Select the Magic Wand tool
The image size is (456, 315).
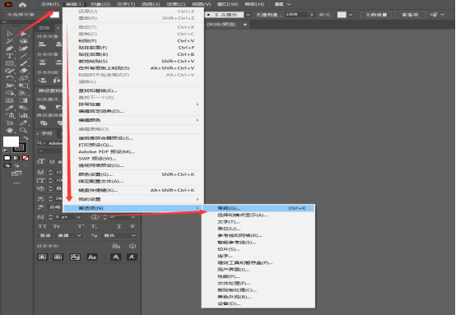[10, 41]
